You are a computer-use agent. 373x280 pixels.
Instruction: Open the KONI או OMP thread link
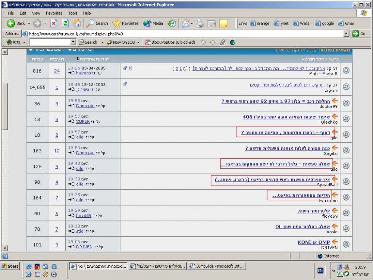314,242
